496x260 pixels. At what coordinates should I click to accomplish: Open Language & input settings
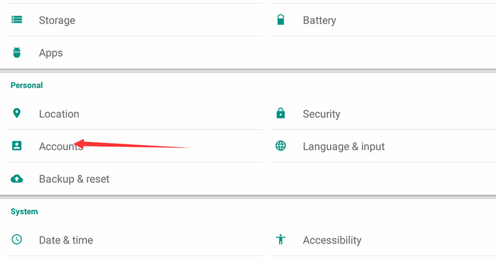pyautogui.click(x=343, y=146)
